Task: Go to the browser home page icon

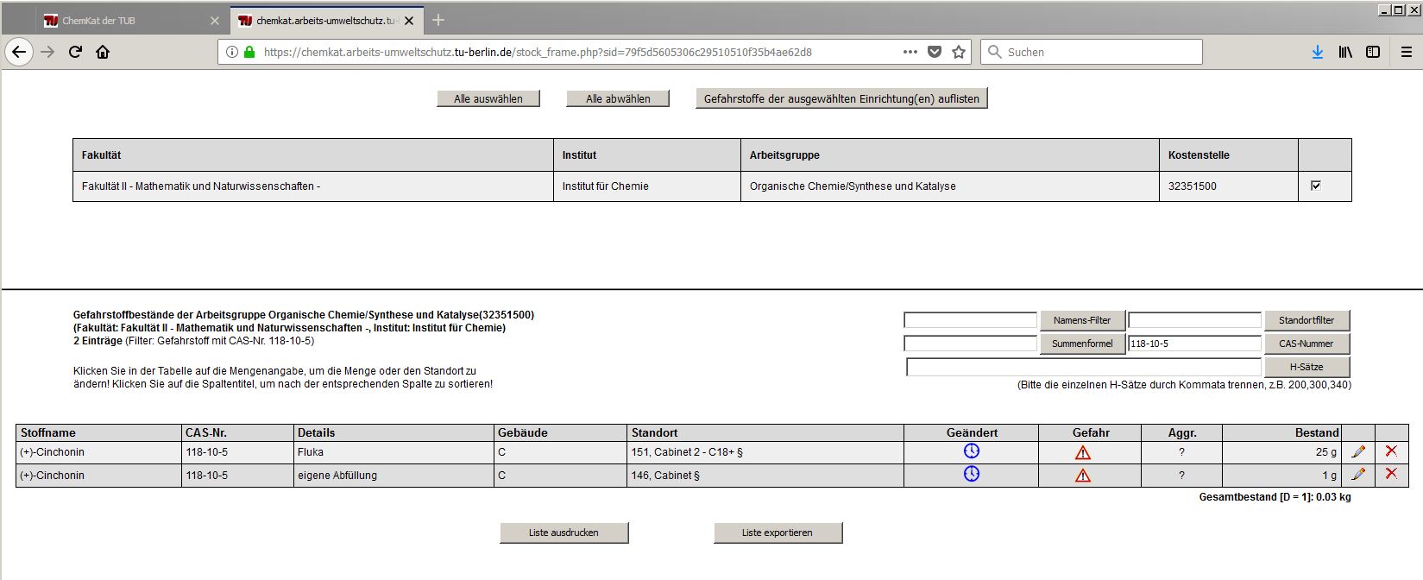Action: tap(103, 52)
